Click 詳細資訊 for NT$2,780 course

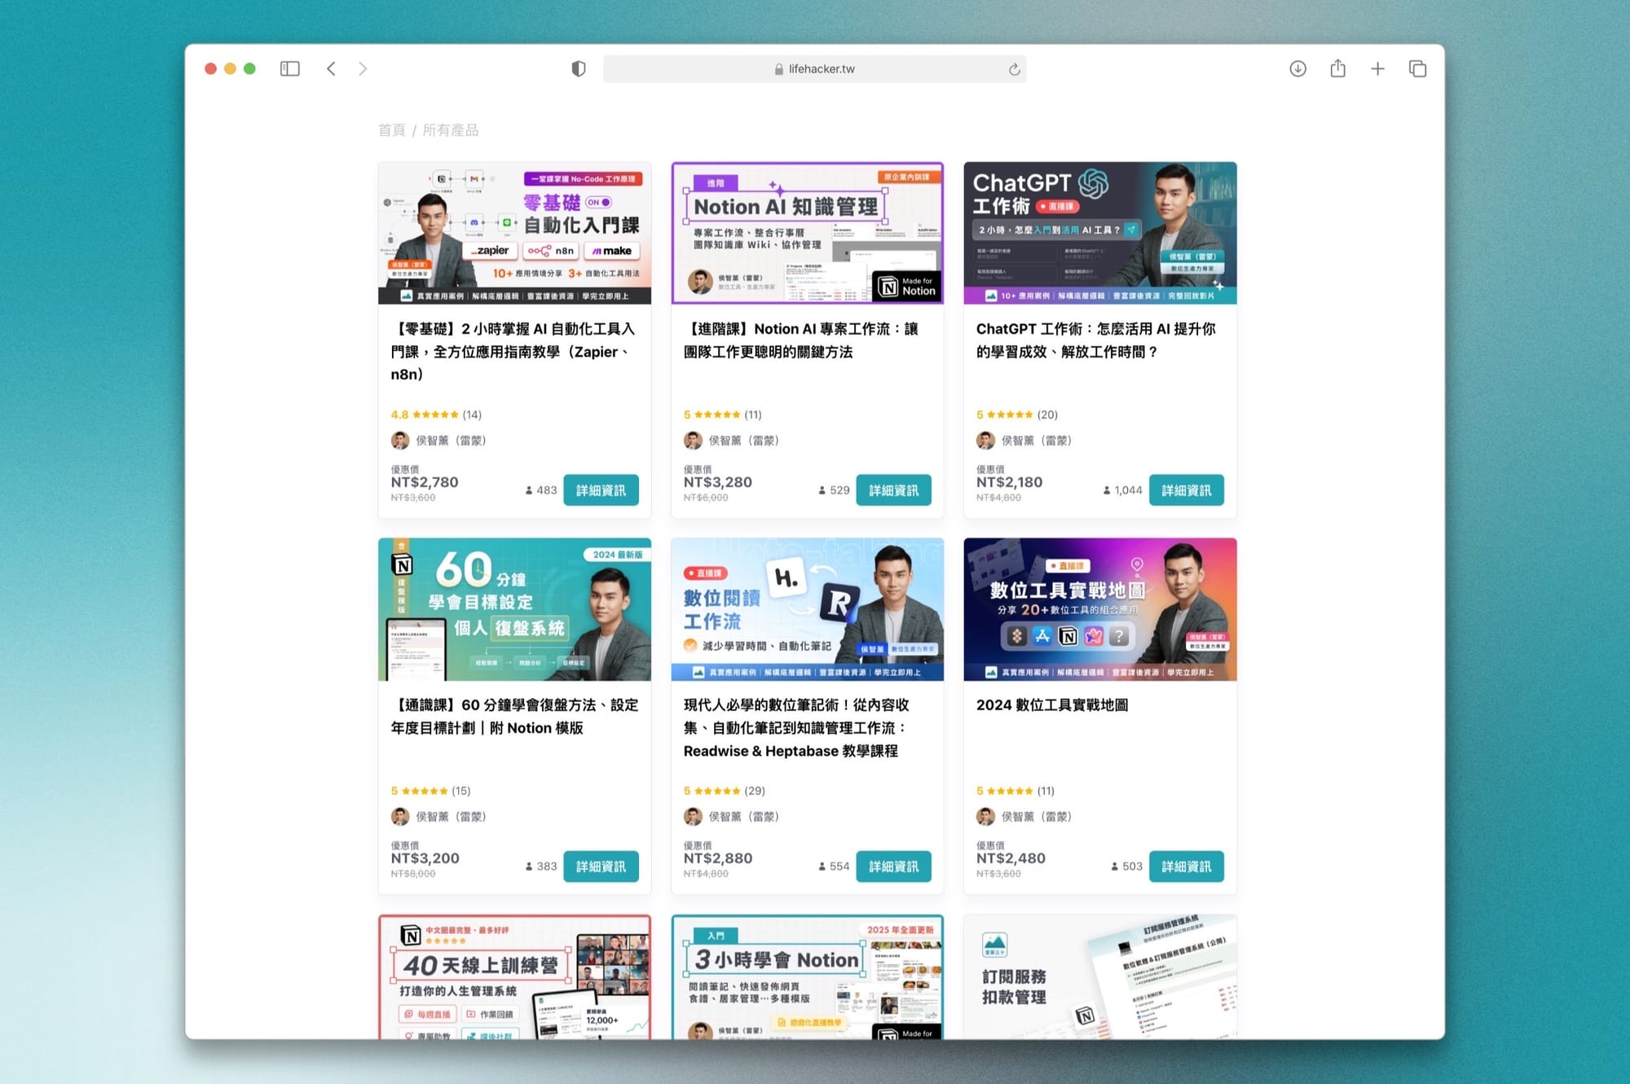tap(601, 490)
